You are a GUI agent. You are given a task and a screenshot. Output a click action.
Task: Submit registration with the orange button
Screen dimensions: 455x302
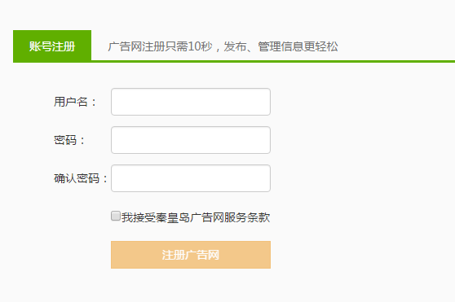pos(191,255)
